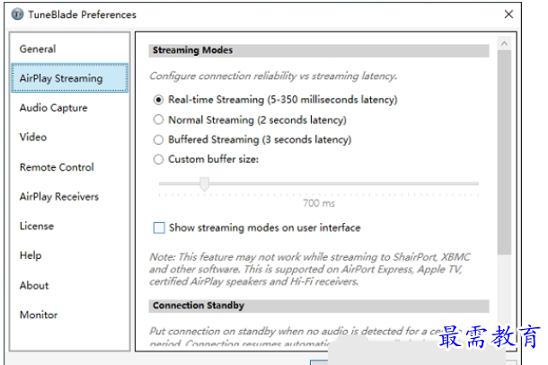Open the License section
The width and height of the screenshot is (548, 365).
tap(70, 226)
